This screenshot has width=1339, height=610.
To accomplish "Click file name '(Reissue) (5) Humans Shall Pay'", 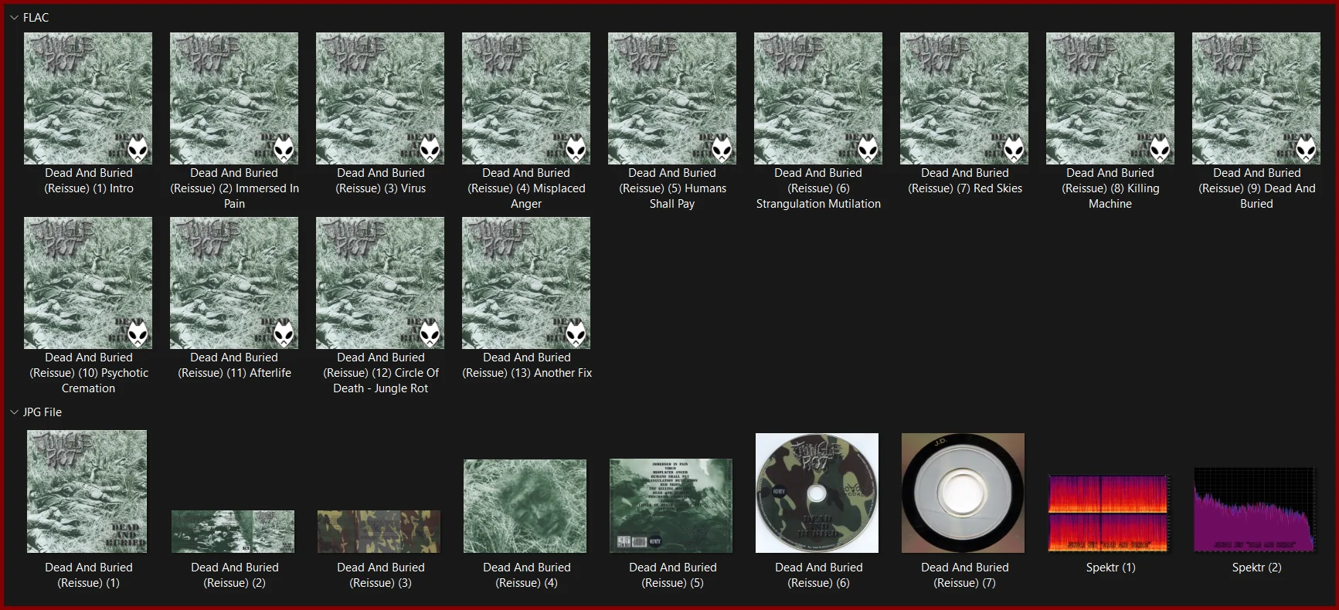I will pos(672,188).
